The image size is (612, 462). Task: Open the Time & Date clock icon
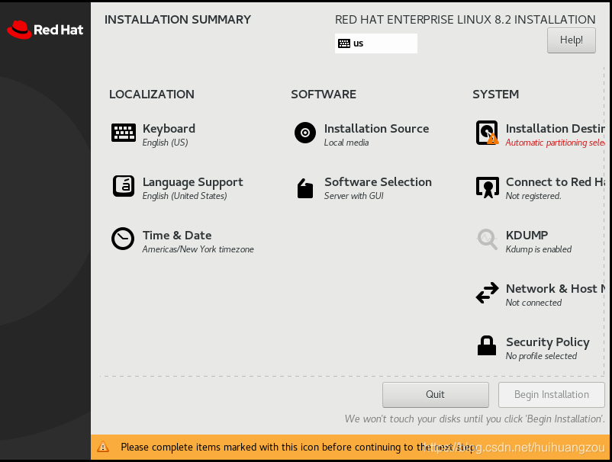click(x=123, y=239)
